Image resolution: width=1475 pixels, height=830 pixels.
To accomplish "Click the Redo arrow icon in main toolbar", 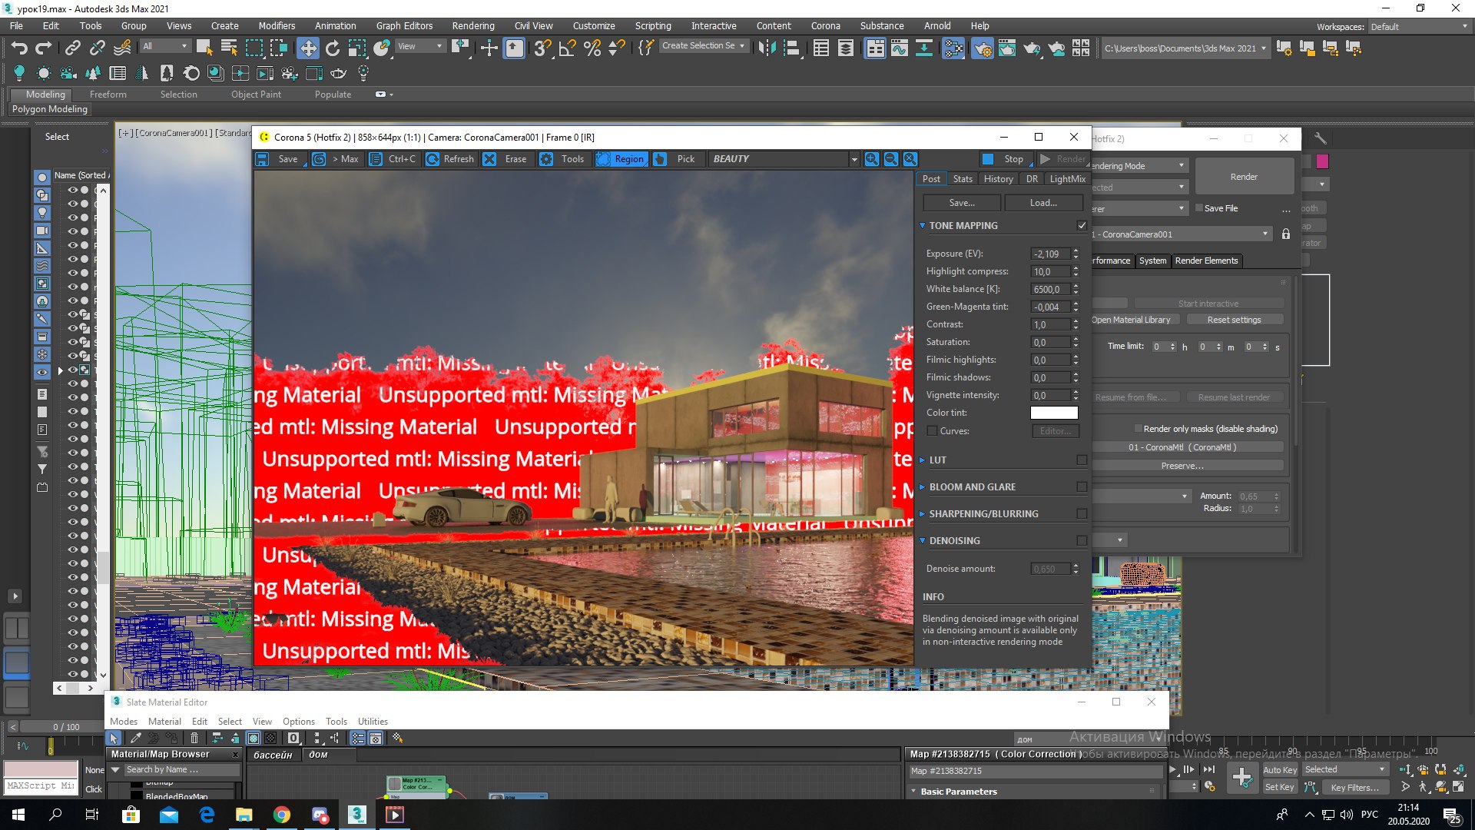I will pos(44,48).
